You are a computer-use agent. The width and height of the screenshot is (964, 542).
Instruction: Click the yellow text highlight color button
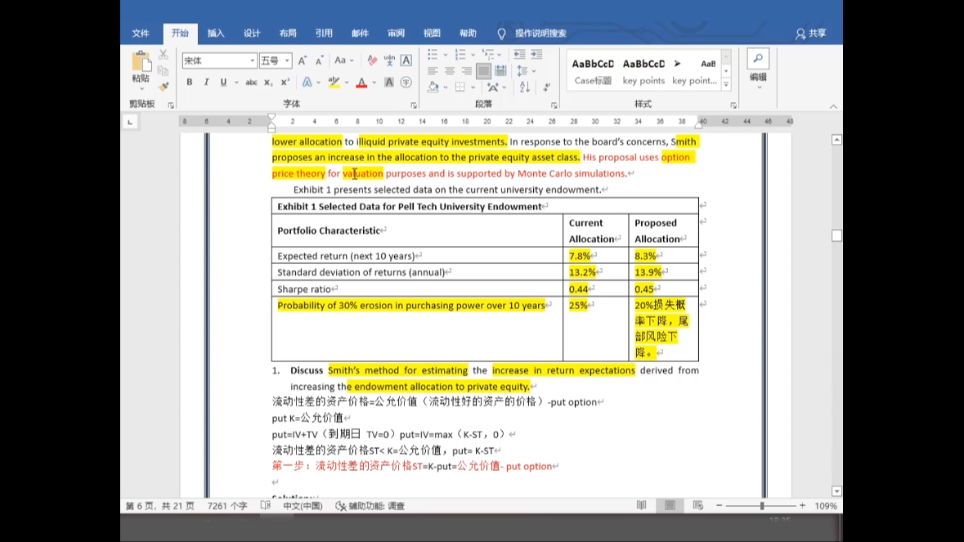[334, 83]
